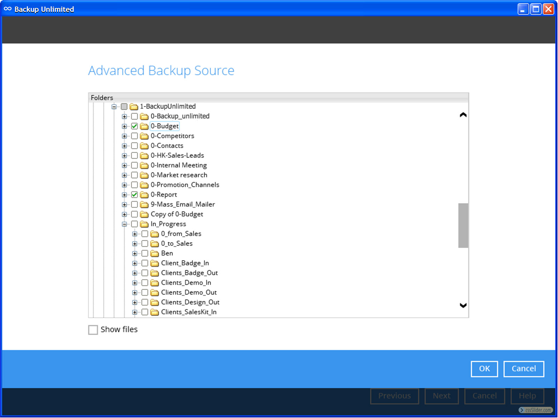Uncheck the 0-Budget folder checkbox

(x=134, y=126)
